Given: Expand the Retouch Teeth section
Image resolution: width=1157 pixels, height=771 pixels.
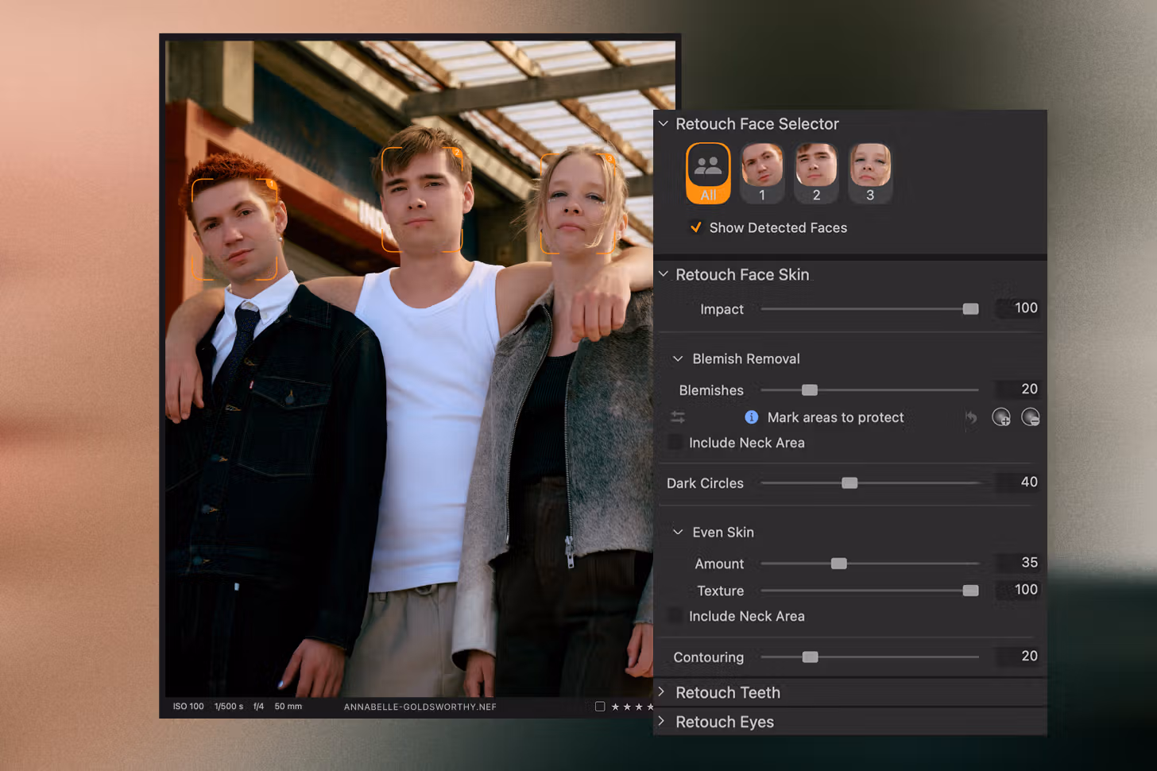Looking at the screenshot, I should pyautogui.click(x=662, y=692).
